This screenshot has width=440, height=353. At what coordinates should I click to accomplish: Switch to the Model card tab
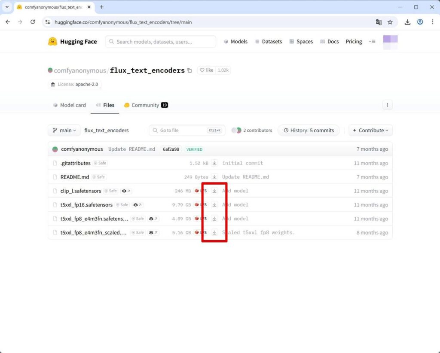pyautogui.click(x=69, y=105)
